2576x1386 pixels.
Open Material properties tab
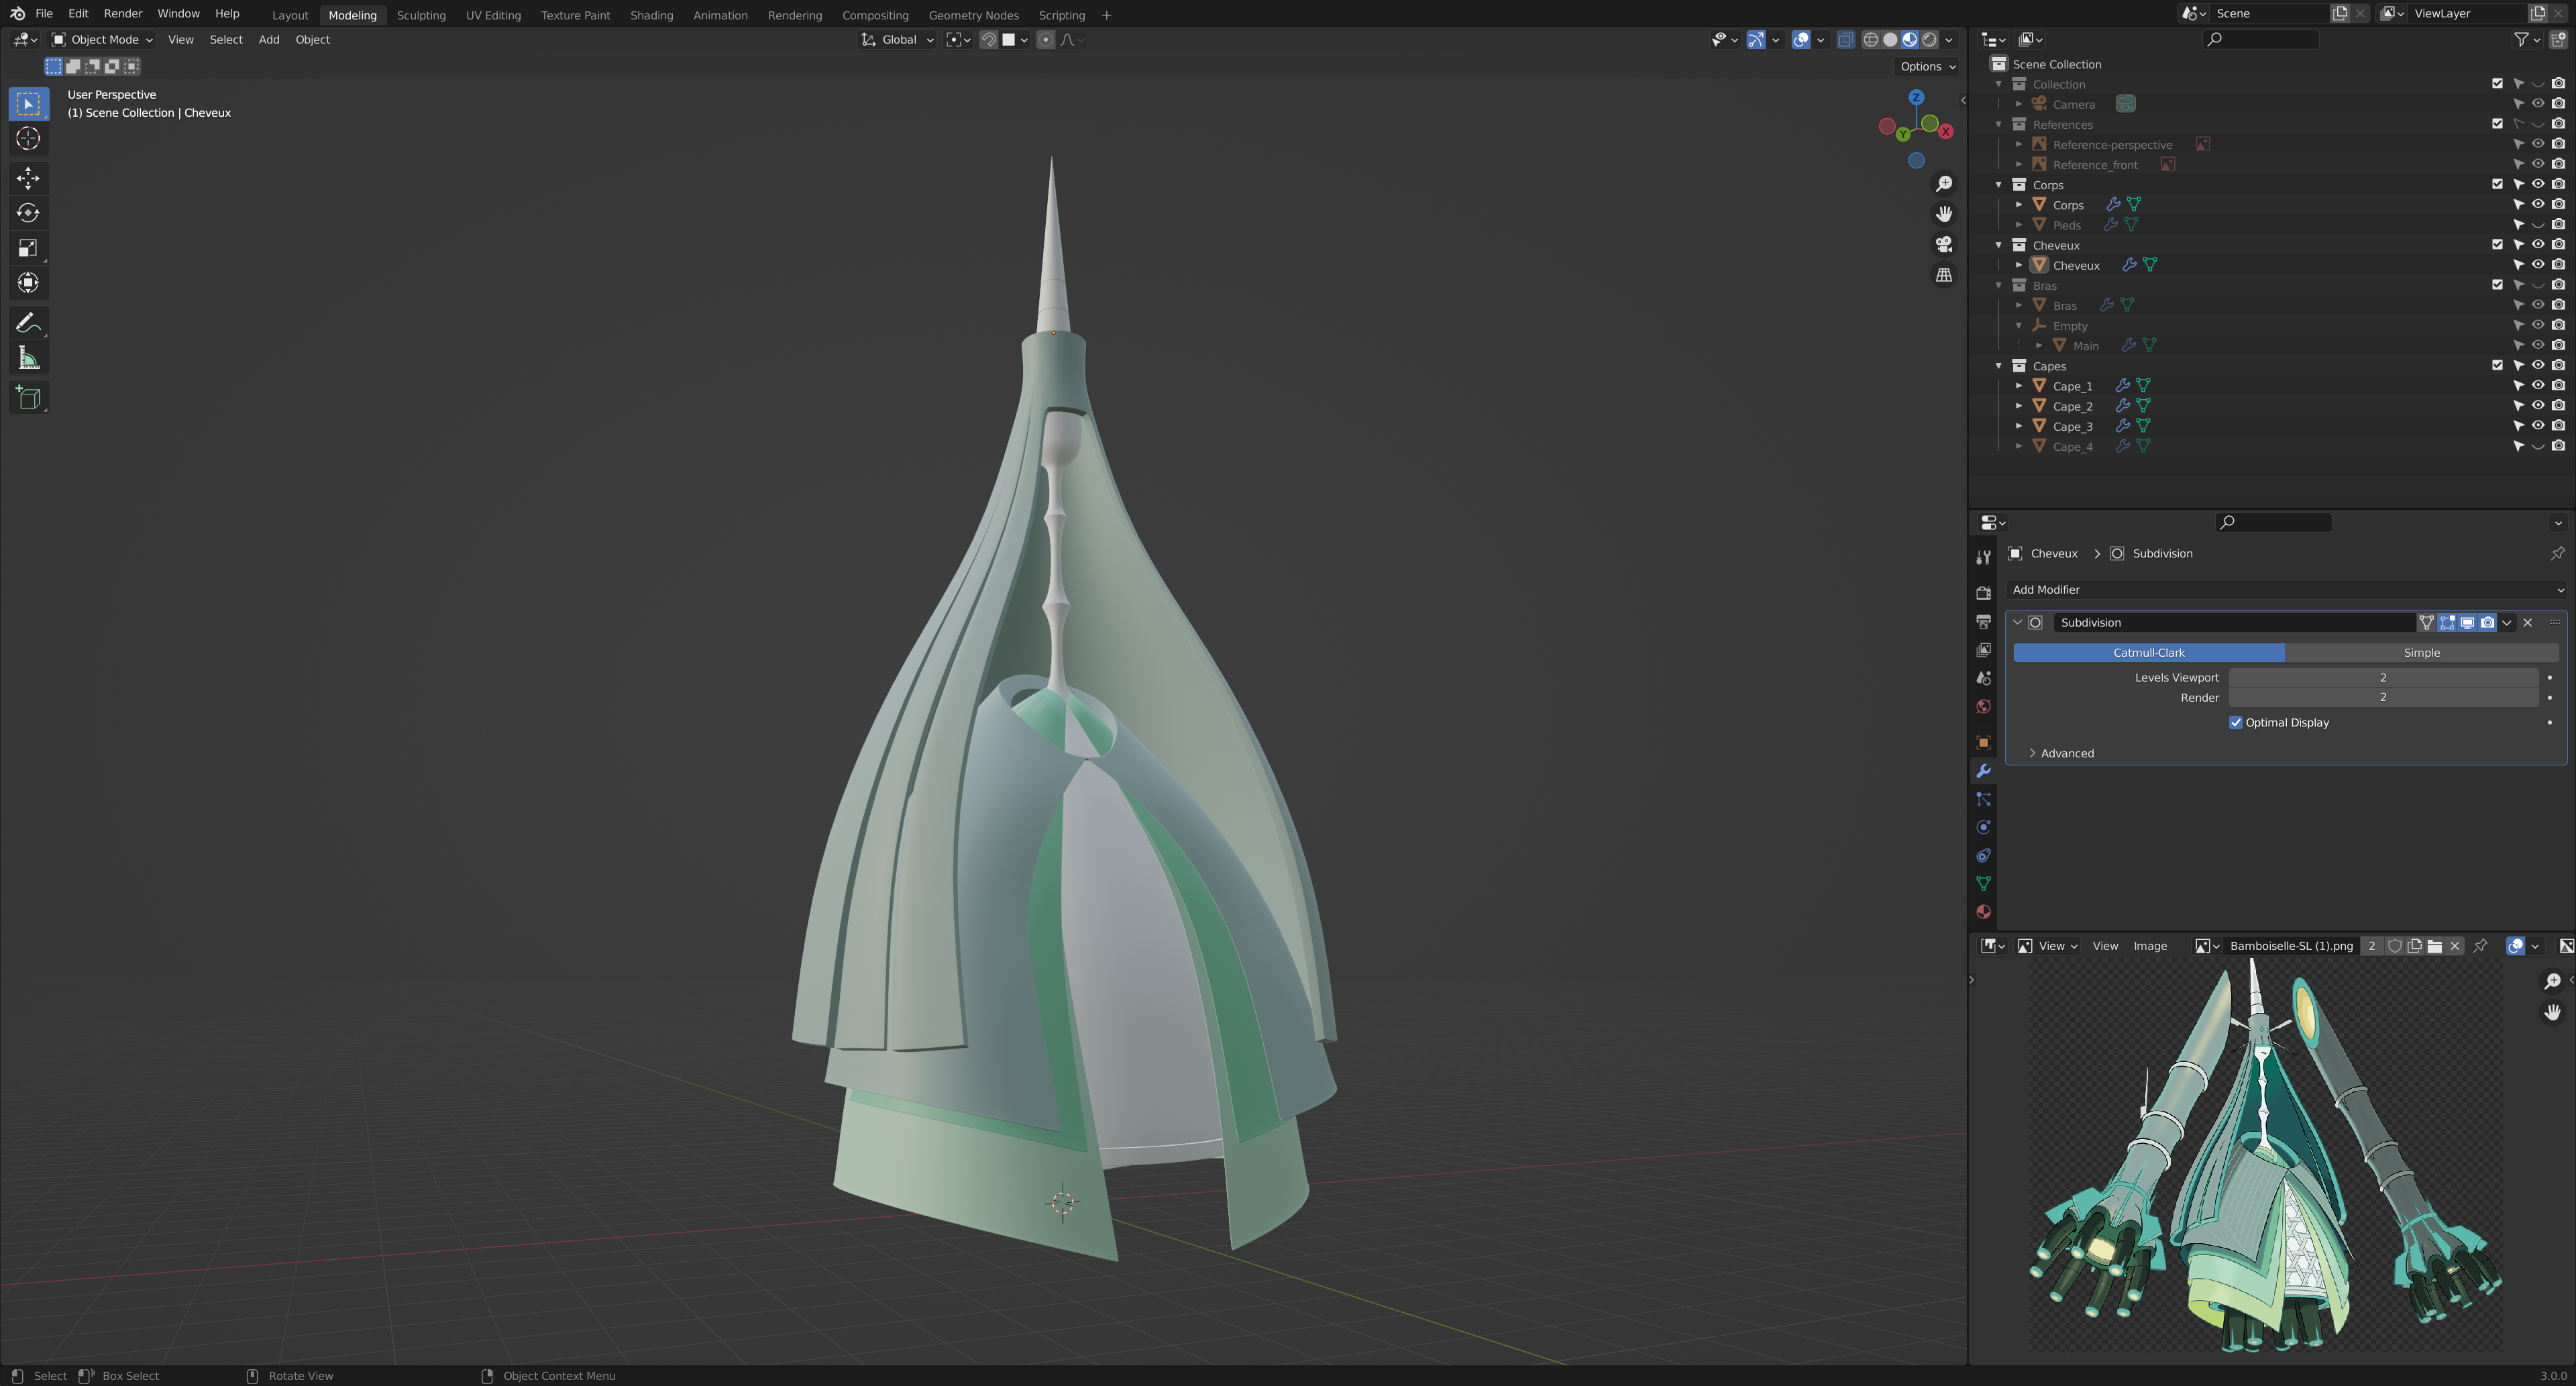[x=1983, y=912]
